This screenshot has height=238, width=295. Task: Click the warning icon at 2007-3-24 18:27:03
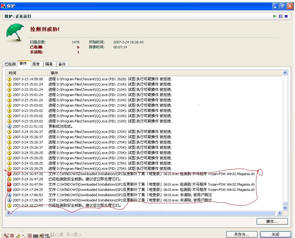9,205
